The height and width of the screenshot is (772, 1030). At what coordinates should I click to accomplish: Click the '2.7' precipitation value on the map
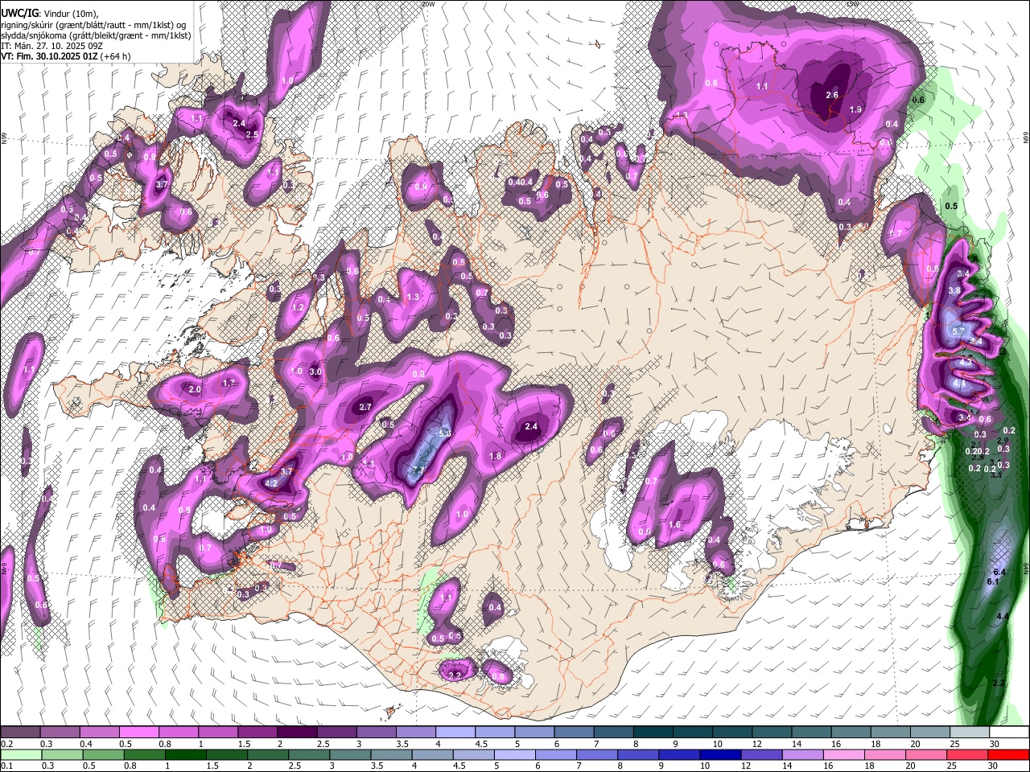coord(365,407)
